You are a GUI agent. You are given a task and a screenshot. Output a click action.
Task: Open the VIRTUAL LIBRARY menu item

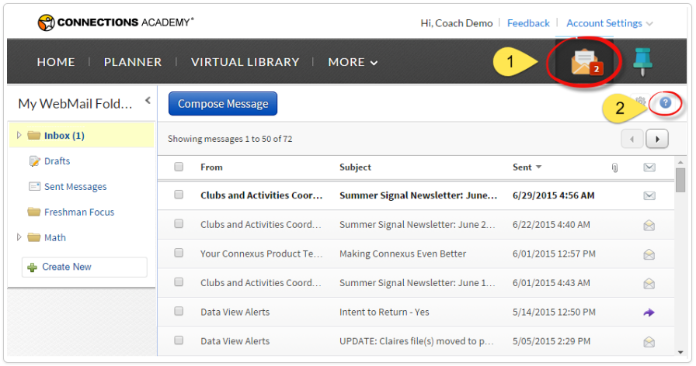pos(245,62)
